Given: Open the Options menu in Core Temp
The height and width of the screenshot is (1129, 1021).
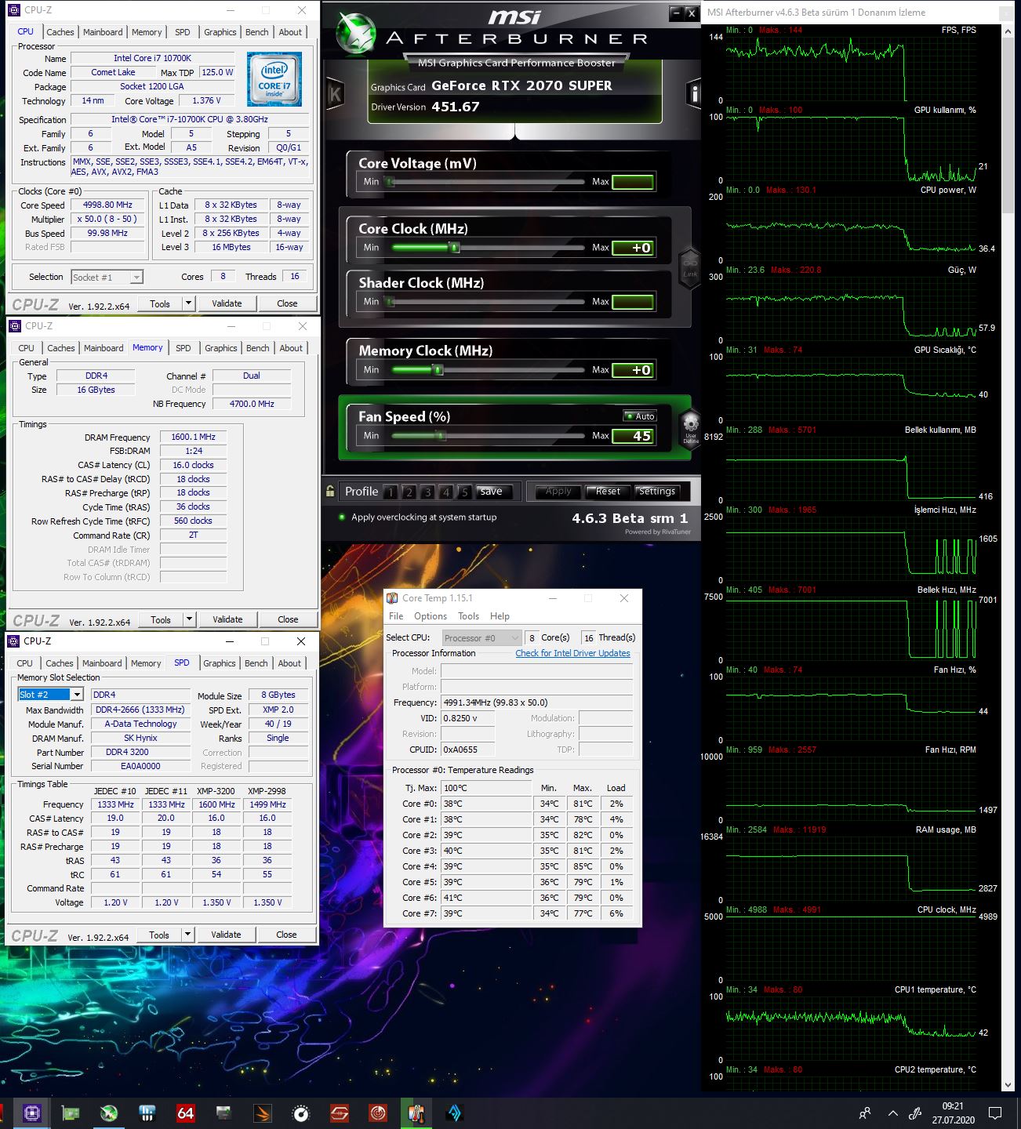Looking at the screenshot, I should click(x=431, y=616).
